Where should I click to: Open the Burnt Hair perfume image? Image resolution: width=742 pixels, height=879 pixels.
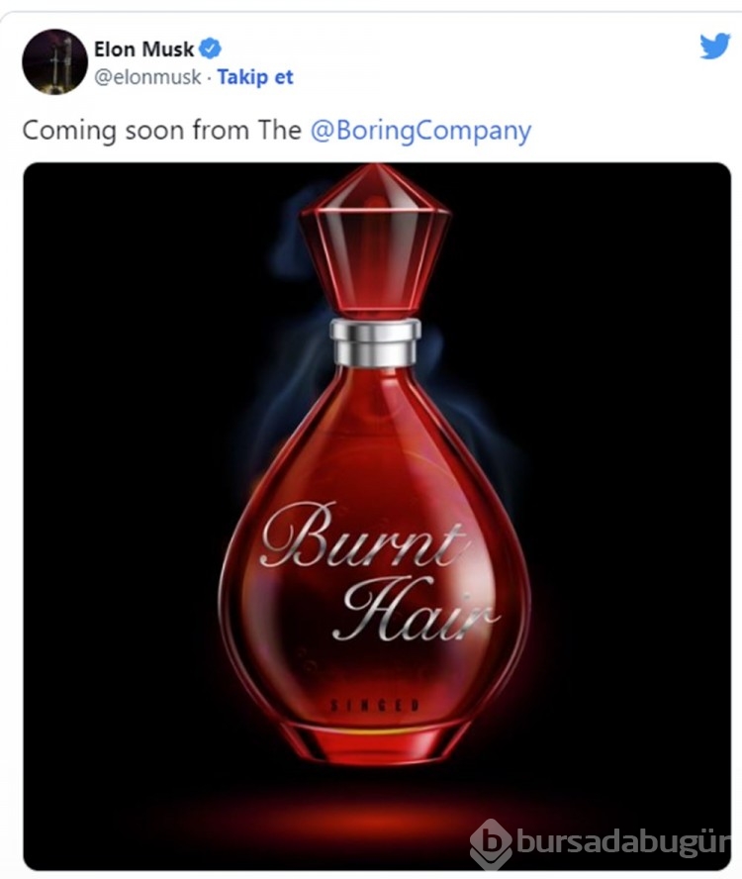(377, 516)
